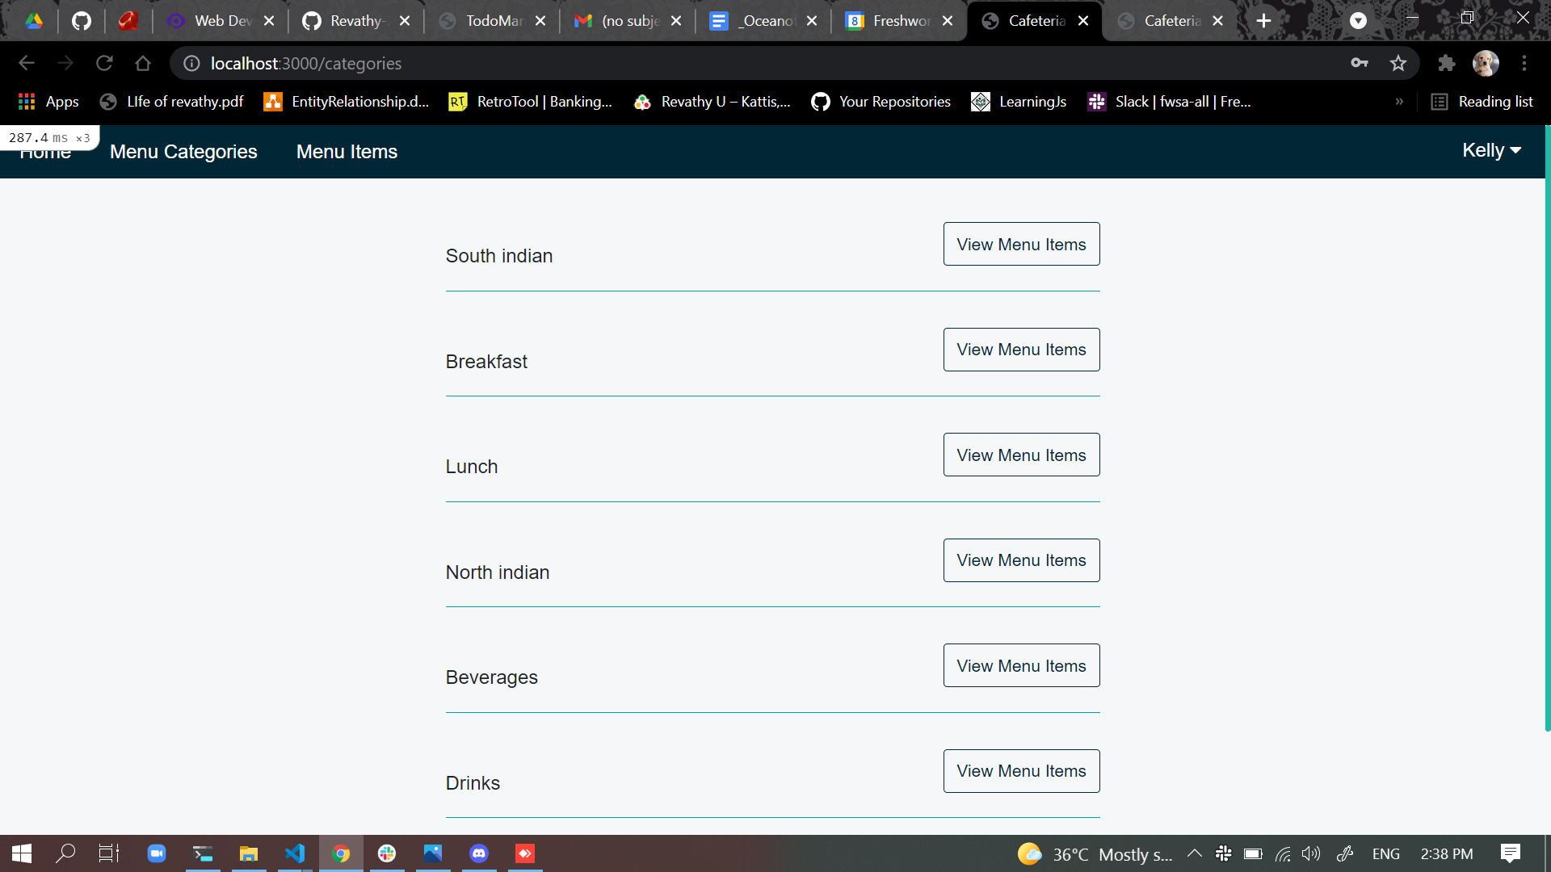Screen dimensions: 1551x872
Task: Click the home icon in browser toolbar
Action: pyautogui.click(x=143, y=63)
